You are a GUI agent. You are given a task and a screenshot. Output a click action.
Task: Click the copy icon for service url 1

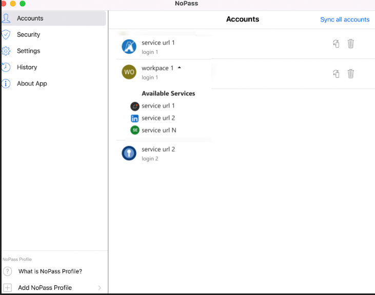(x=336, y=44)
